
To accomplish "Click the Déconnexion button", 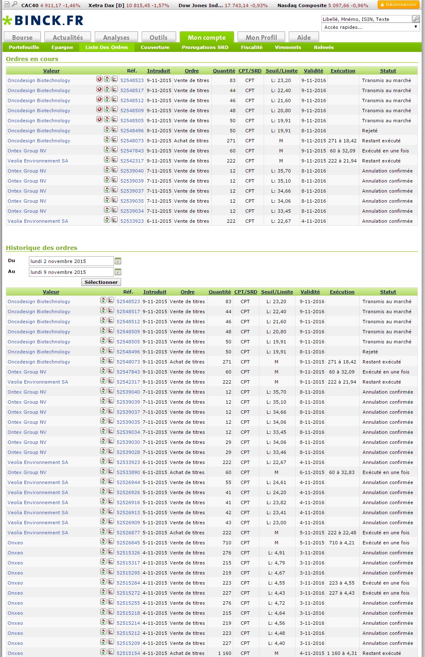I will pos(398,5).
